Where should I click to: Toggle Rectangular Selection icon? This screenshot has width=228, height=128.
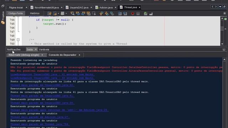(x=94, y=14)
